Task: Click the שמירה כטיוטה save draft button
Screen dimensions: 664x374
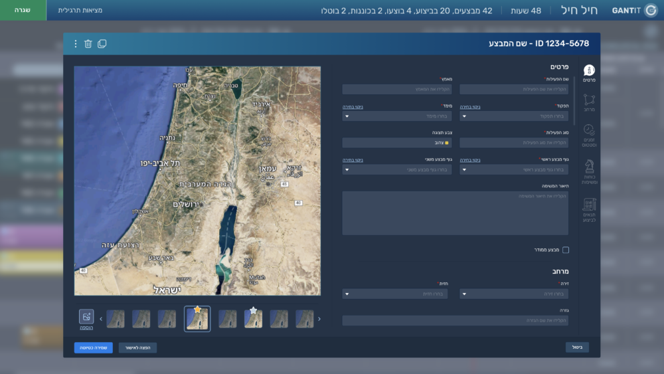Action: tap(94, 347)
